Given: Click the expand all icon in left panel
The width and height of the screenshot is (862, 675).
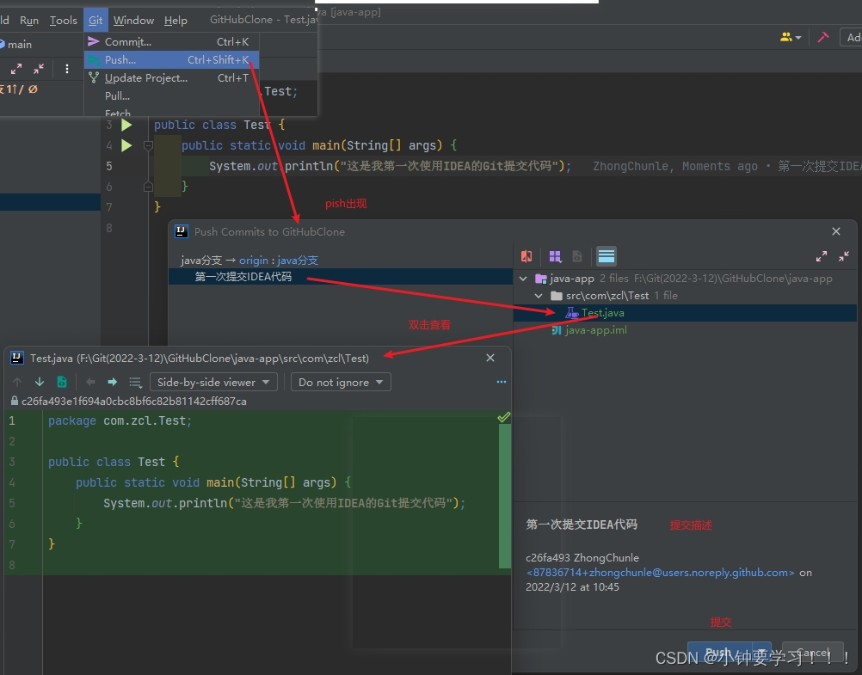Looking at the screenshot, I should (x=16, y=69).
